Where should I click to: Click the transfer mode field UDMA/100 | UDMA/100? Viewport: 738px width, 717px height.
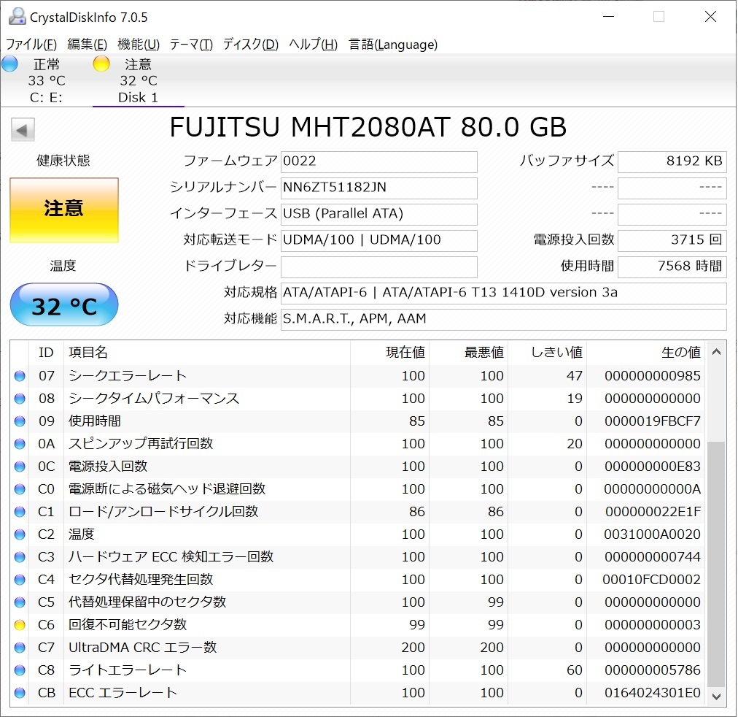(379, 240)
